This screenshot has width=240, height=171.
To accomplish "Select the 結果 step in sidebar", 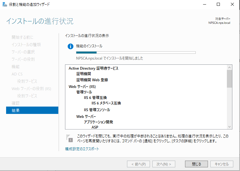I will (32, 110).
